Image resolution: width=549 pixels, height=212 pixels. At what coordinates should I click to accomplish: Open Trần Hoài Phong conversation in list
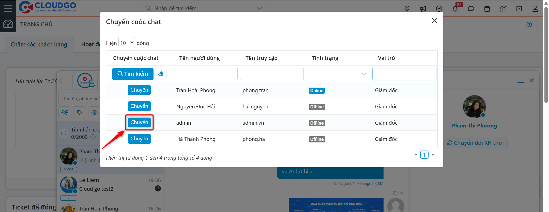coord(111,208)
